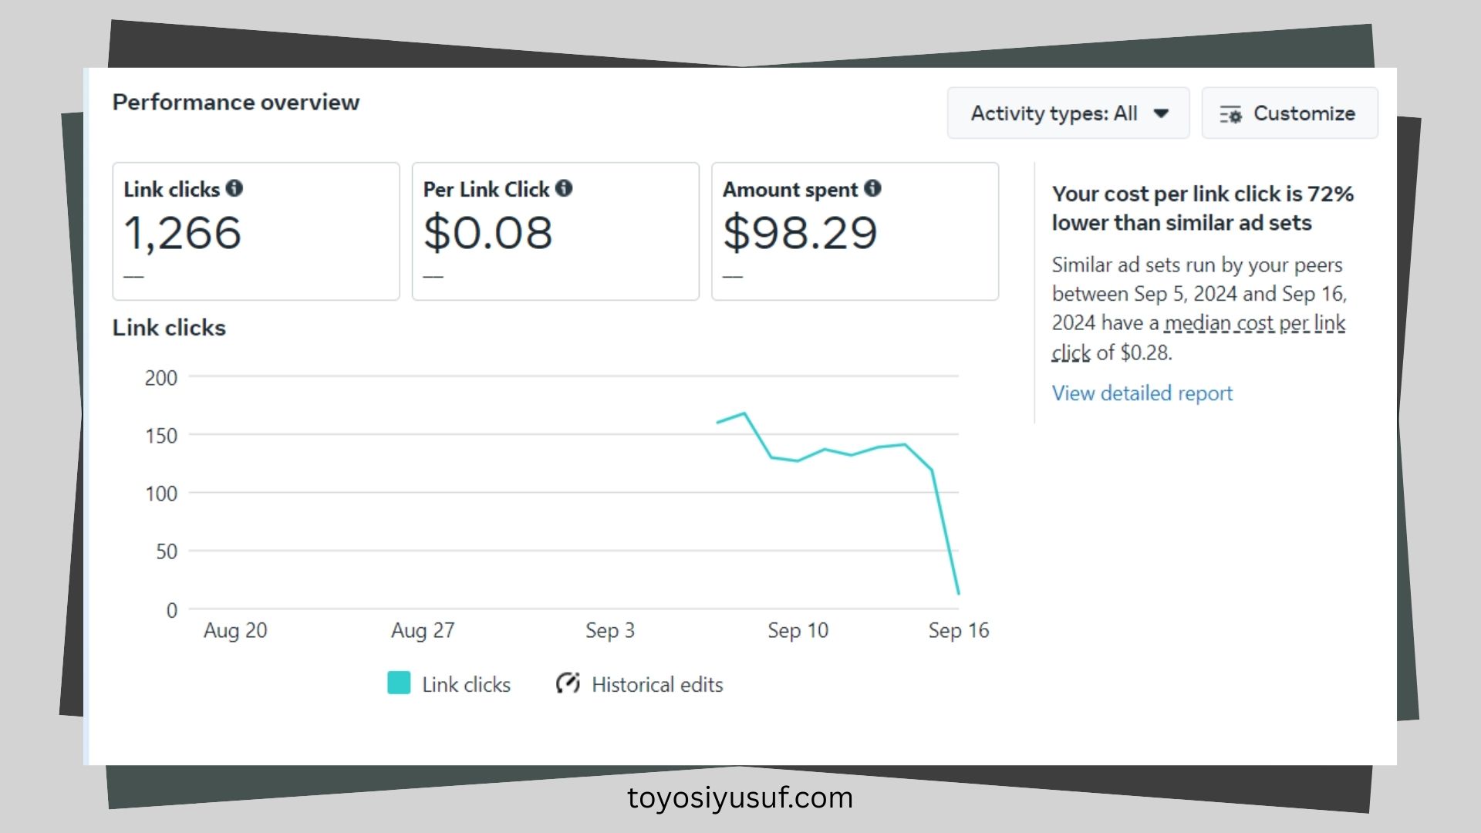
Task: Open the View detailed report link
Action: 1142,393
